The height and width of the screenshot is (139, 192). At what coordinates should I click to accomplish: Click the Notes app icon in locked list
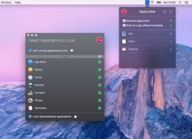(x=124, y=41)
